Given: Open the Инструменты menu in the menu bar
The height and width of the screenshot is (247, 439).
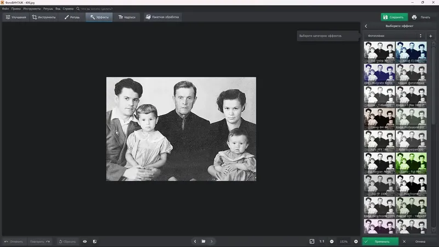Looking at the screenshot, I should click(x=32, y=9).
